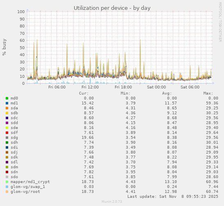Click sdh max value 30.01
Image resolution: width=224 pixels, height=206 pixels.
(x=212, y=143)
